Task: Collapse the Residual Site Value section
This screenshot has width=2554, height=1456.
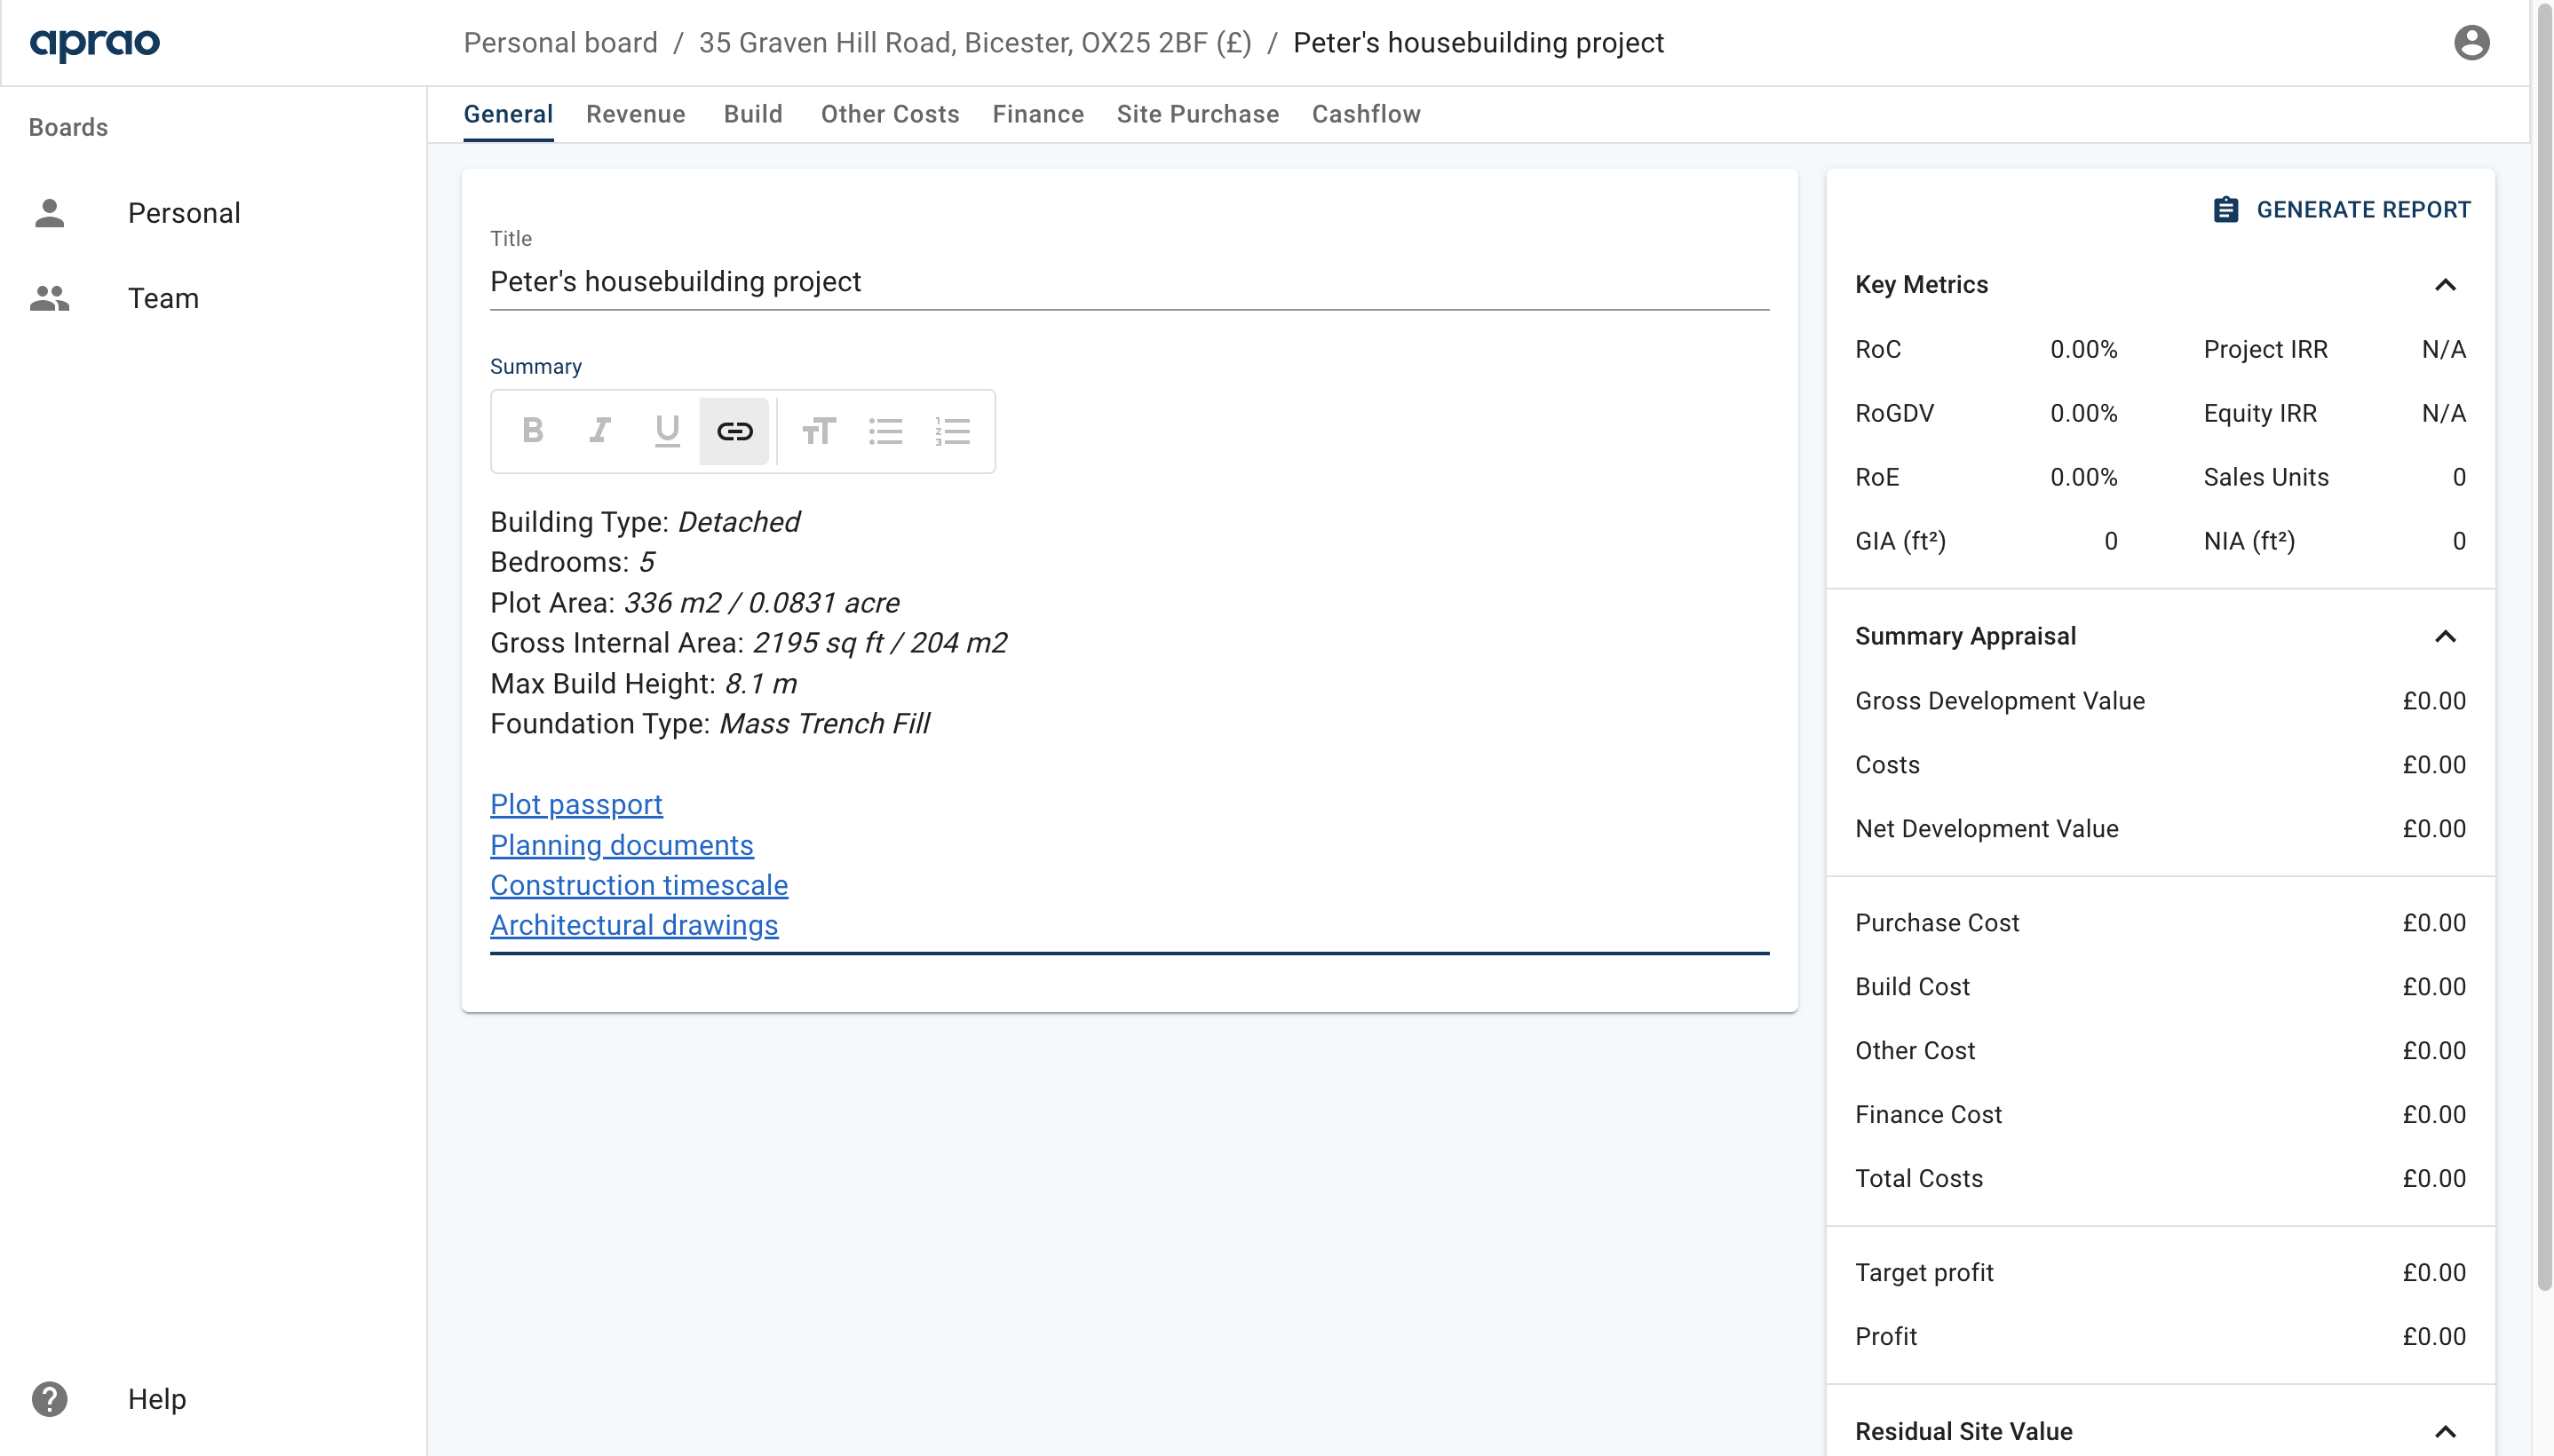Action: tap(2445, 1431)
